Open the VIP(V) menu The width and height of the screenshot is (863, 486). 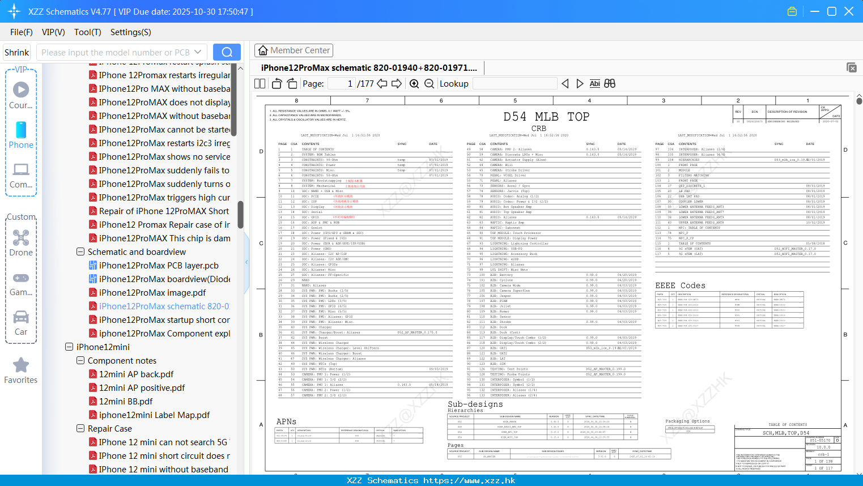(53, 32)
